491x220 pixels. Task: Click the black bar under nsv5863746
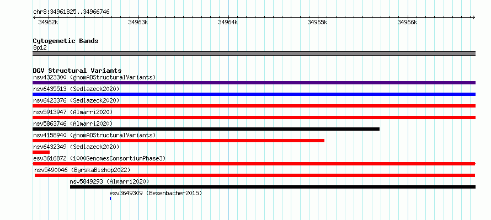[206, 129]
